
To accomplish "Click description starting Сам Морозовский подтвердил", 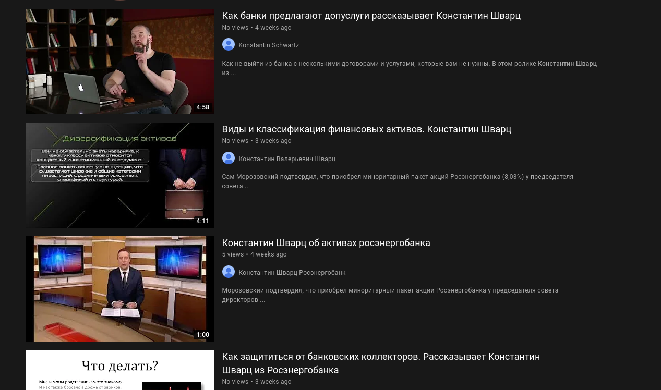I will click(x=398, y=181).
